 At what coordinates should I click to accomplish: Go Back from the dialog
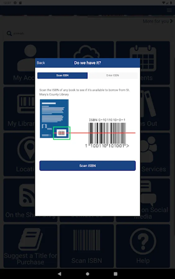pos(41,63)
